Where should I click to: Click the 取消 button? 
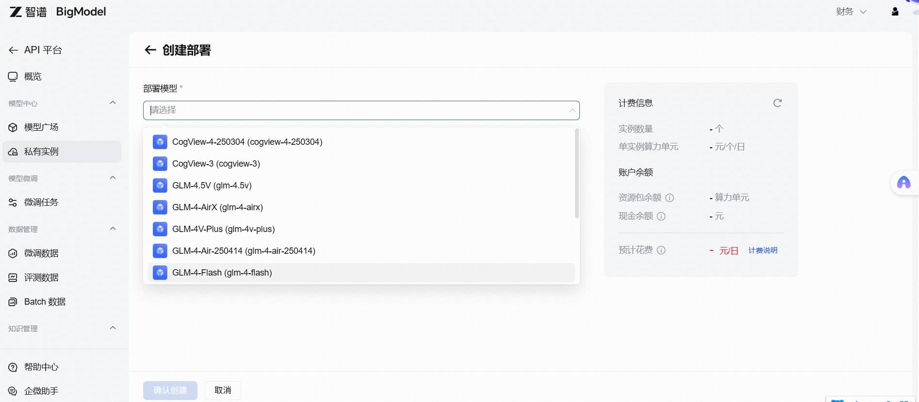(x=223, y=390)
